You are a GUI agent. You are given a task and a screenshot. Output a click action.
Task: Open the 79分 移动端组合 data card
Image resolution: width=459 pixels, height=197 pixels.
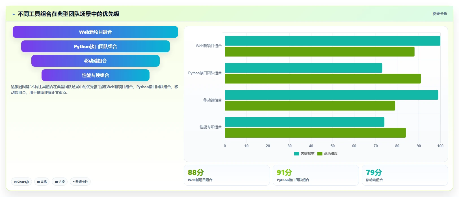[x=405, y=175]
